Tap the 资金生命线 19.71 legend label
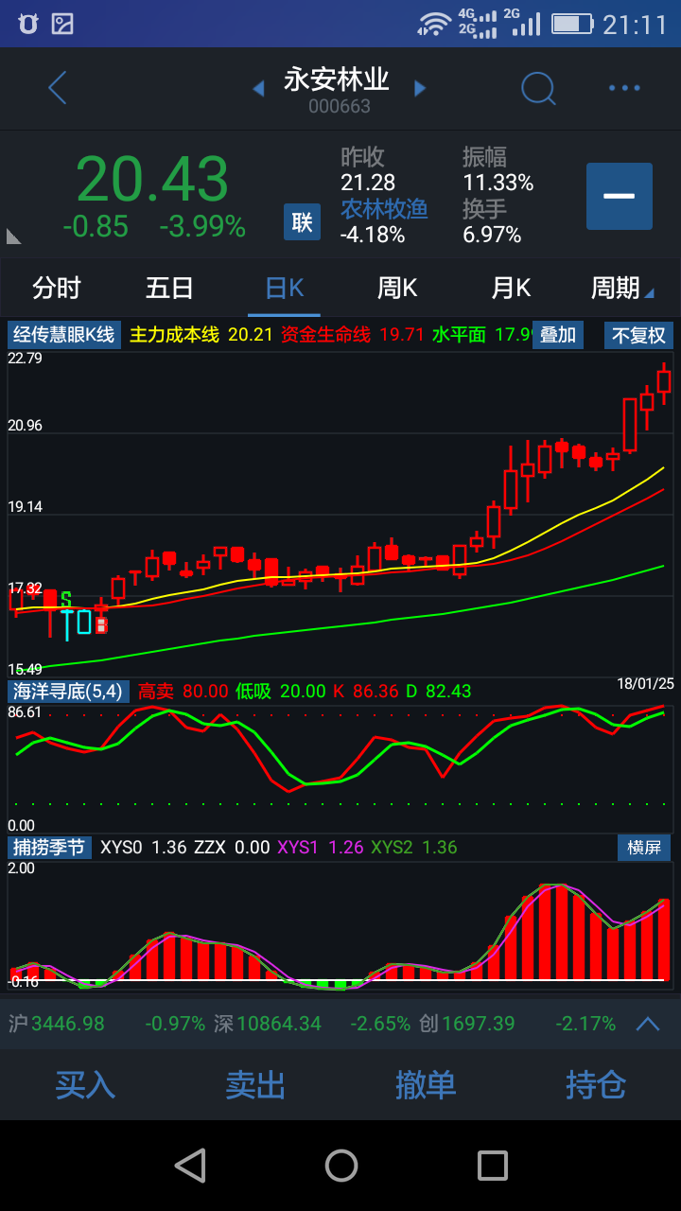681x1211 pixels. [352, 335]
